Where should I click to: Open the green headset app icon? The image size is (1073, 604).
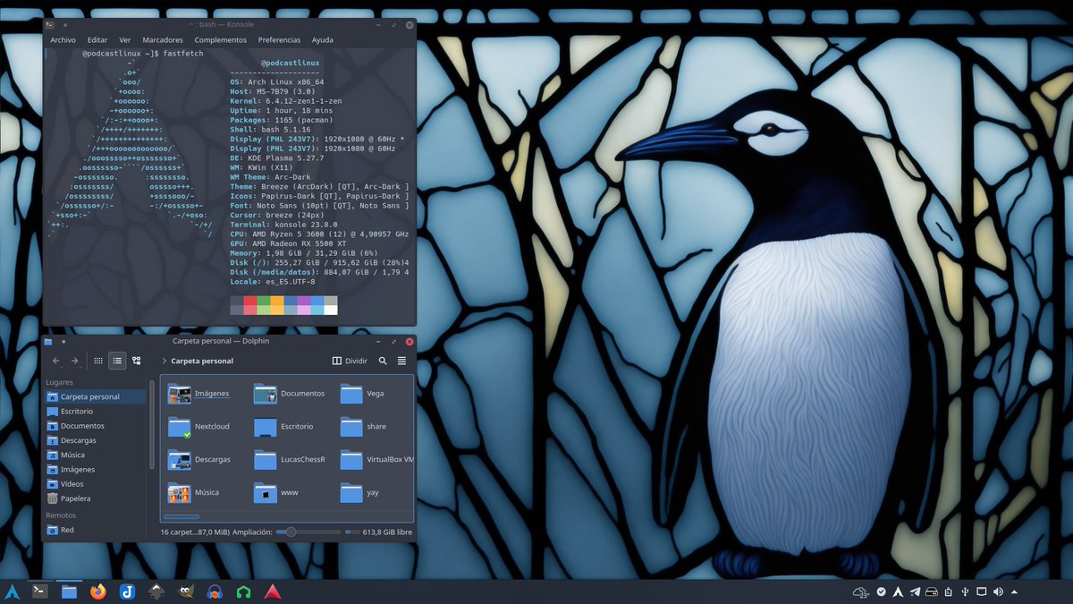[243, 591]
